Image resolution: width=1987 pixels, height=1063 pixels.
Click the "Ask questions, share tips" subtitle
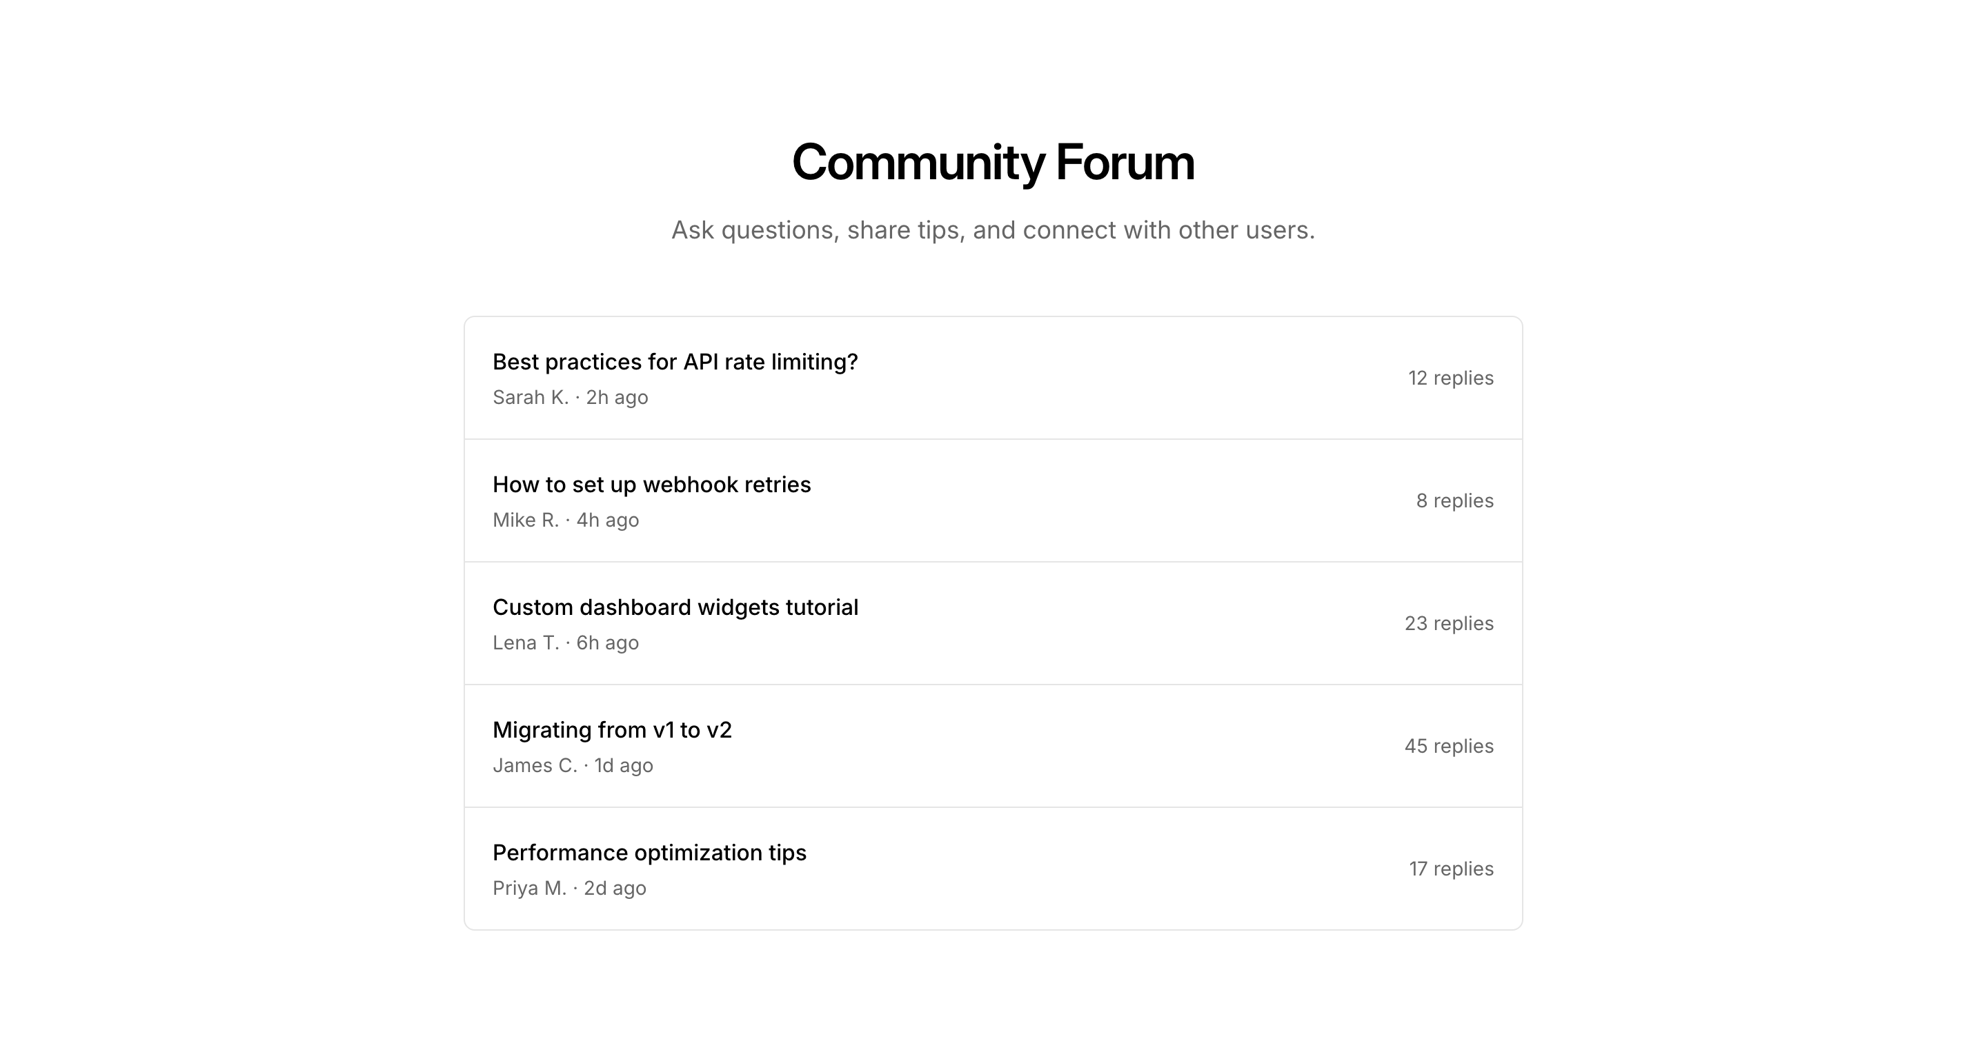993,230
